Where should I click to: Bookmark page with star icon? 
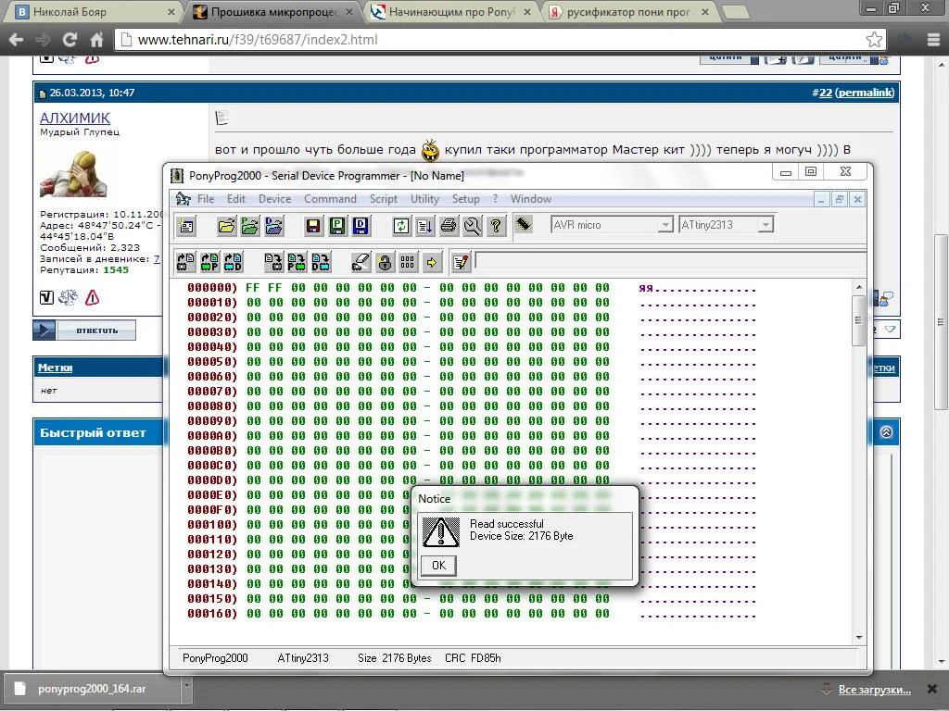pyautogui.click(x=874, y=40)
